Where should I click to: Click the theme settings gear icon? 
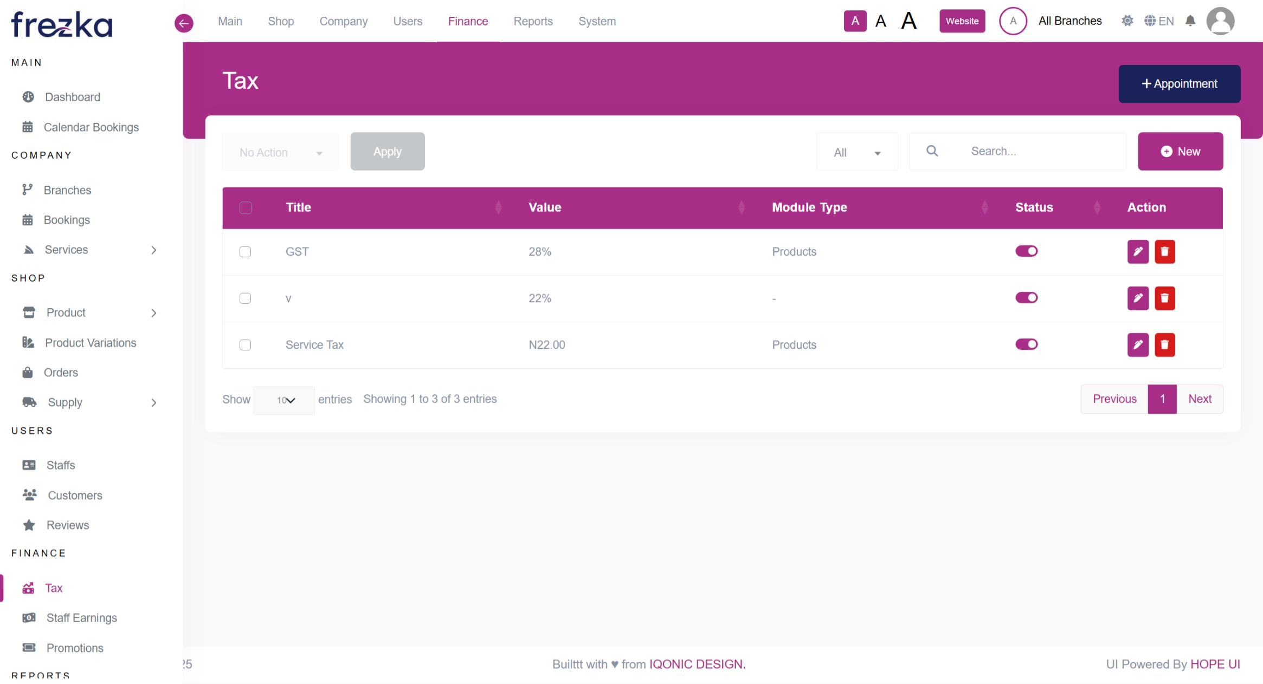1127,21
